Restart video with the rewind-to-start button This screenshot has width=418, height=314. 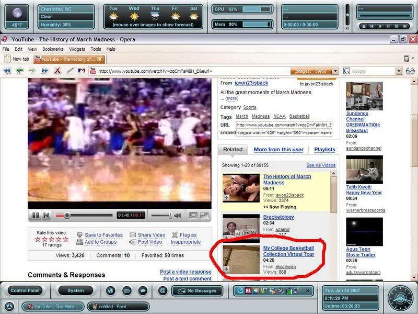click(x=46, y=215)
